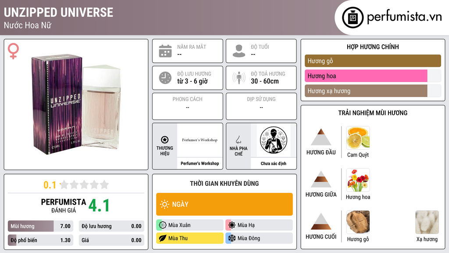449x253 pixels.
Task: Click the green 4.1 Perfumista score
Action: 99,206
